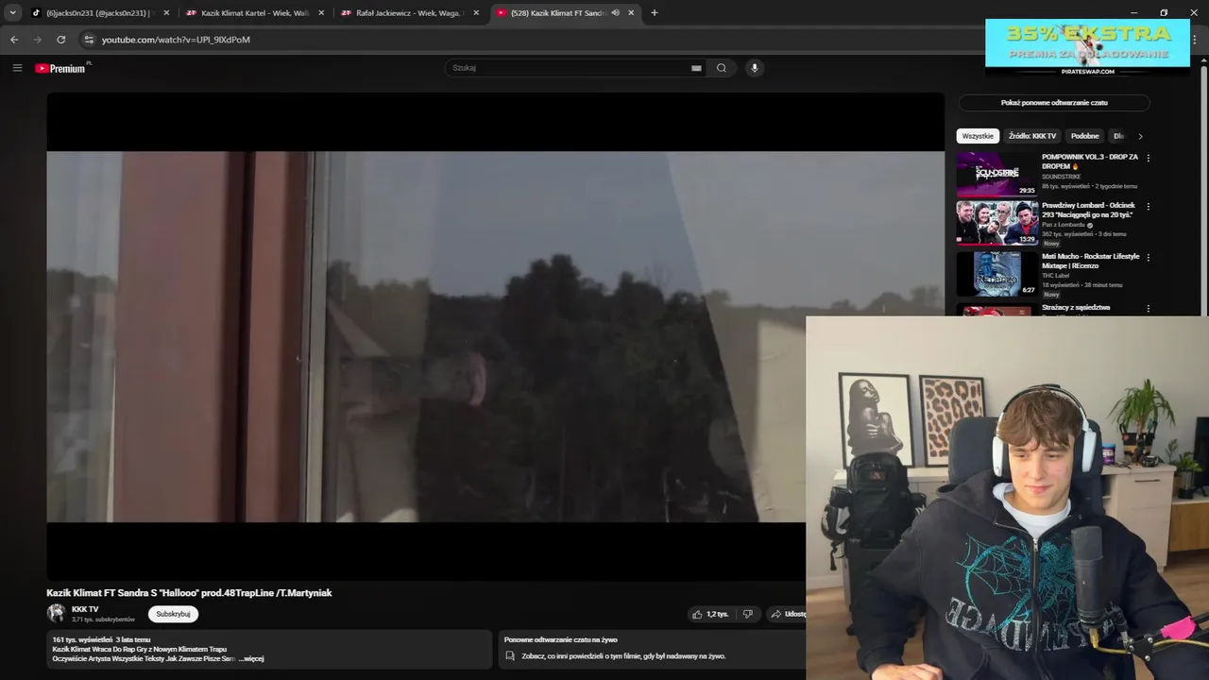Image resolution: width=1209 pixels, height=680 pixels.
Task: Start voice search with microphone icon
Action: tap(754, 68)
